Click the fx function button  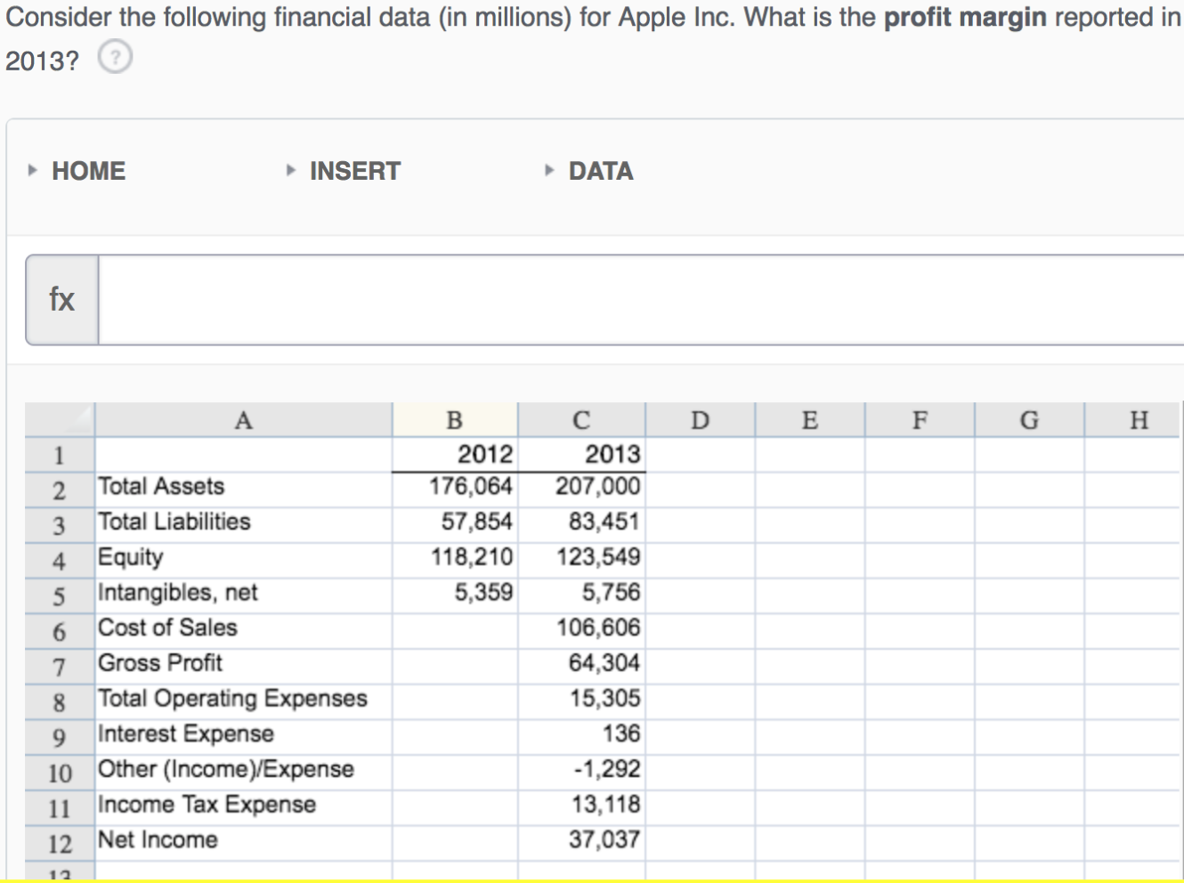(x=62, y=300)
